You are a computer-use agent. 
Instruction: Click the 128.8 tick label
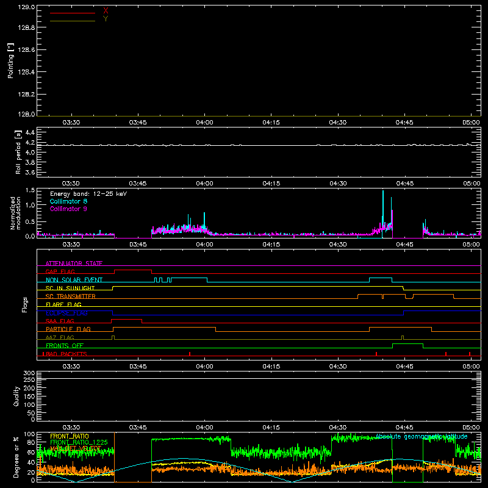click(26, 27)
